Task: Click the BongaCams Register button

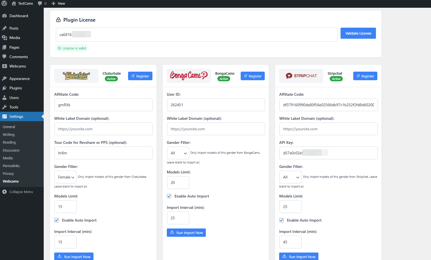Action: click(253, 76)
